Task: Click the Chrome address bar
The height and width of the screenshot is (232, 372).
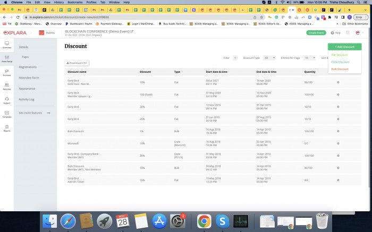Action: tap(138, 18)
